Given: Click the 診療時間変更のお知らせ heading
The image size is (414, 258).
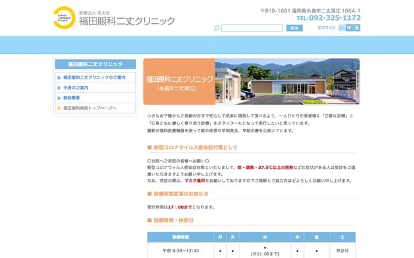Looking at the screenshot, I should 181,193.
